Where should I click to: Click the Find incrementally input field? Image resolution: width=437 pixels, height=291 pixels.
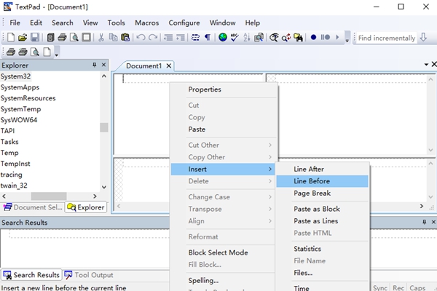(x=386, y=38)
